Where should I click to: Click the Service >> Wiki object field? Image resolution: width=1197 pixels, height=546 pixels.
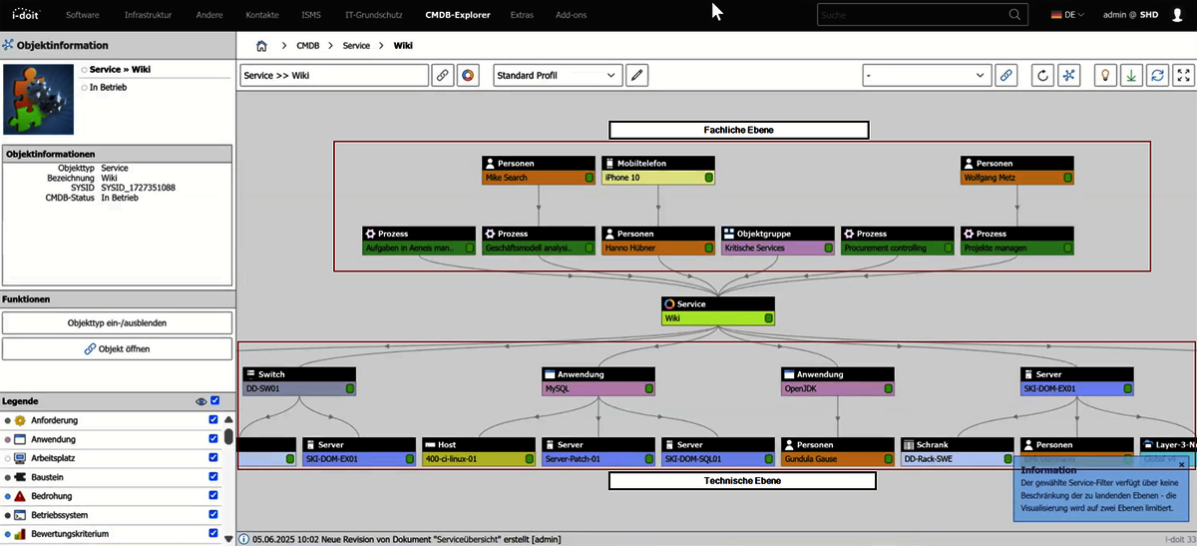click(334, 76)
